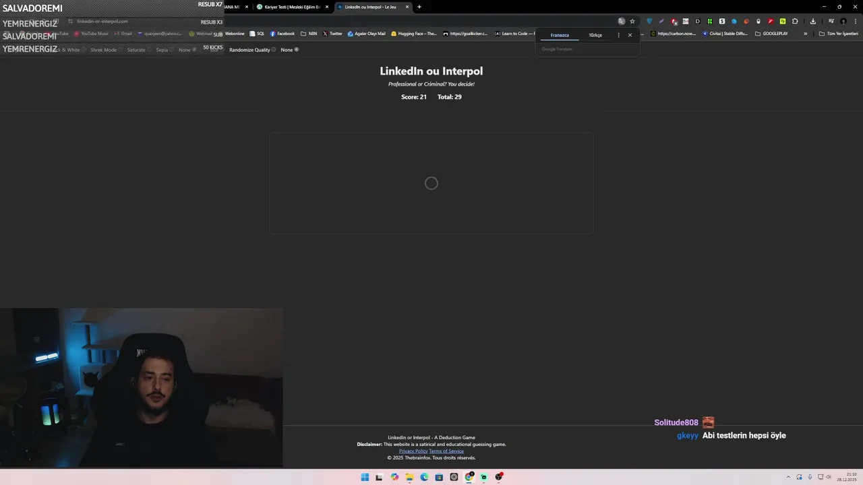Show hidden system tray icons
This screenshot has height=485, width=863.
coord(788,477)
